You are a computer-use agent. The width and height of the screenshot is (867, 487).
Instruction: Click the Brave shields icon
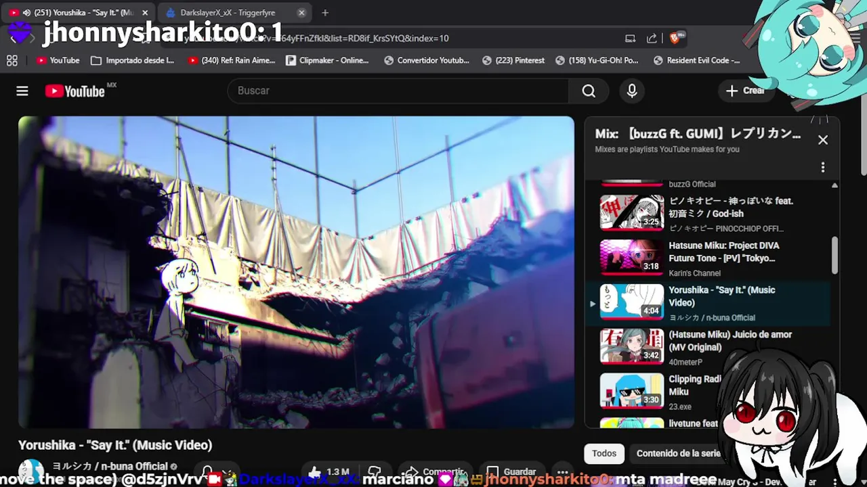tap(675, 39)
